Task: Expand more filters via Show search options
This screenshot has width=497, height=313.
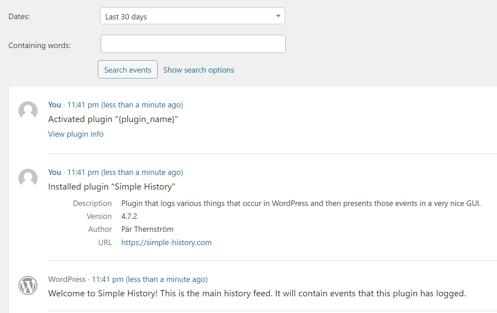Action: click(x=199, y=70)
